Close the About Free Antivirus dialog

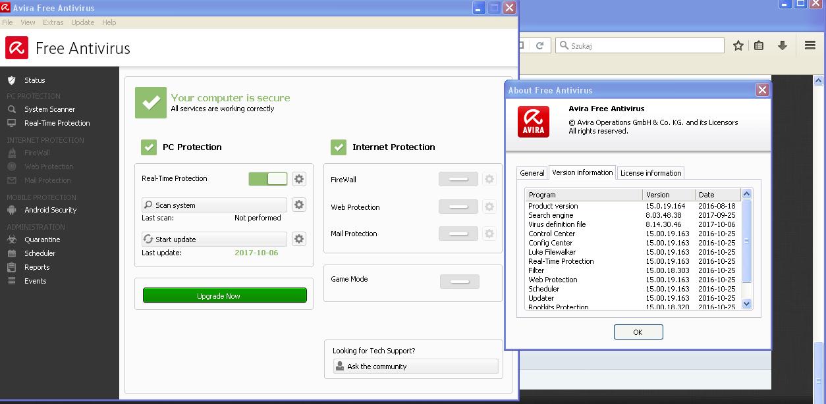click(x=762, y=90)
